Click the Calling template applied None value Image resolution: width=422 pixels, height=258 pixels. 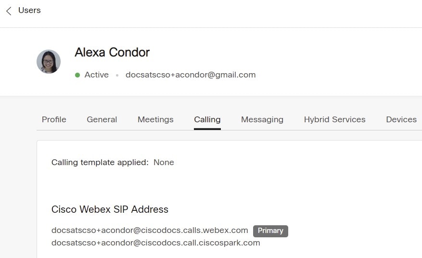pyautogui.click(x=164, y=162)
